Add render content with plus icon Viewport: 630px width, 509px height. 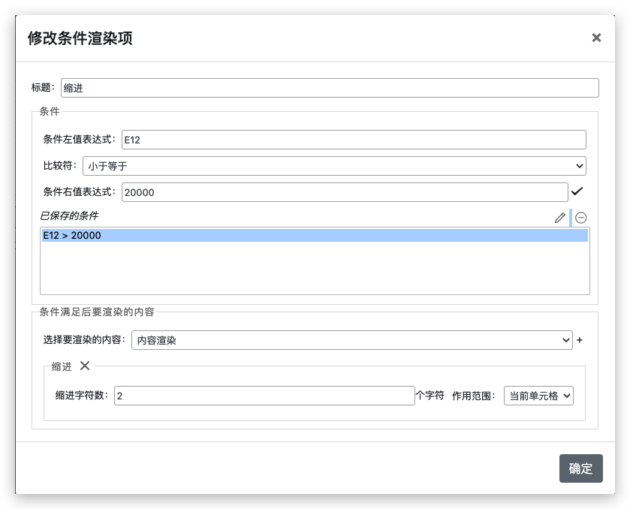[580, 340]
